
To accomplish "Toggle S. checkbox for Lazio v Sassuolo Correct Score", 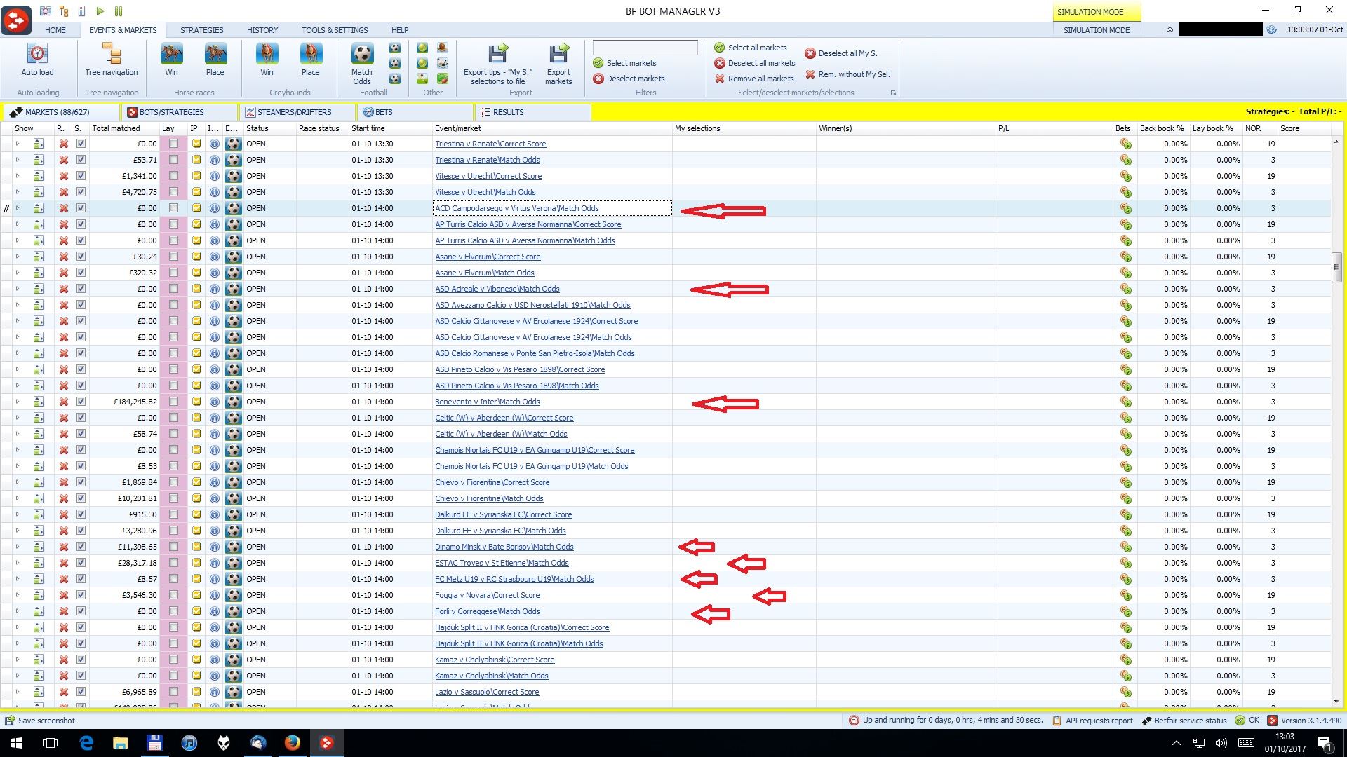I will 81,692.
